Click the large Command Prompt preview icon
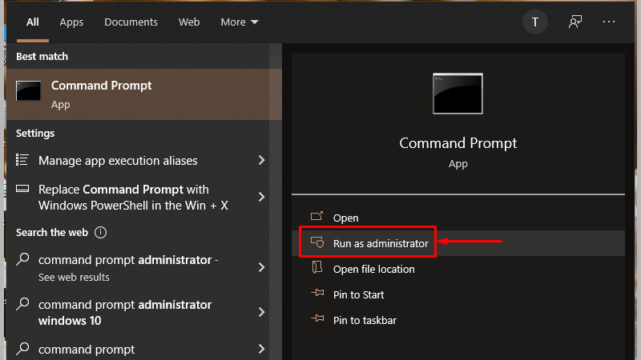Viewport: 641px width, 360px height. (x=458, y=93)
